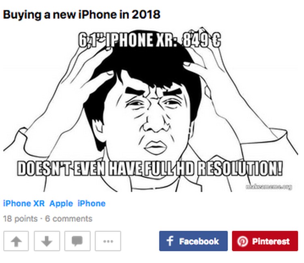Open comments with speech bubble icon
This screenshot has height=263, width=304.
(x=77, y=241)
